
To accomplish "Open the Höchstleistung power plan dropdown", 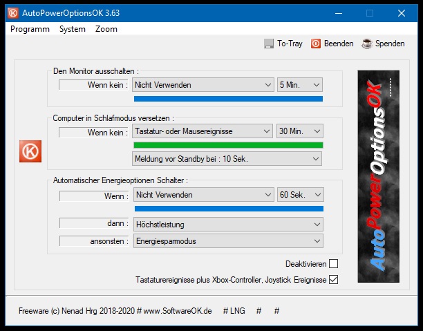I will [228, 225].
